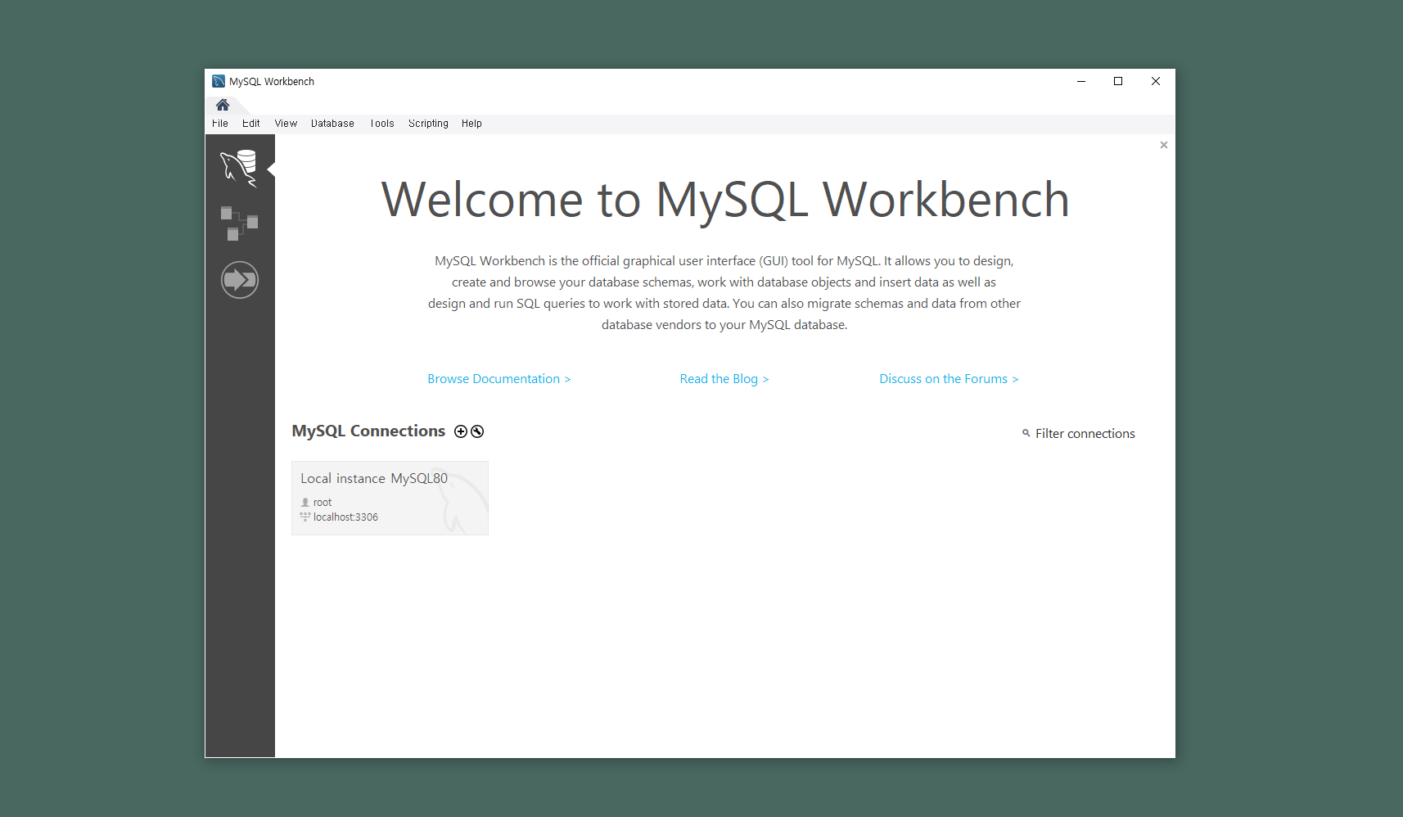Close the MySQL Workbench window
The height and width of the screenshot is (817, 1403).
click(x=1156, y=81)
